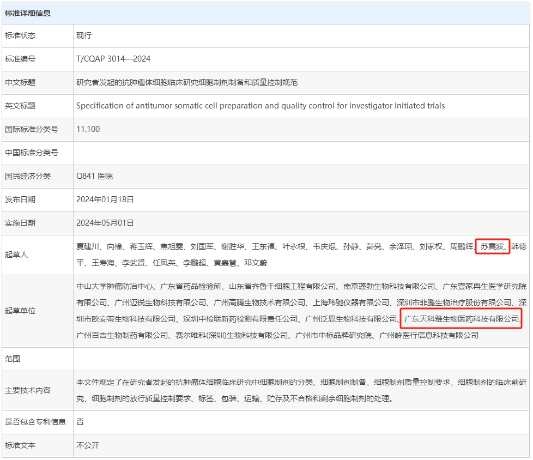Click the first drafter name 夏建川
Screen dimensions: 533x460
pos(88,247)
